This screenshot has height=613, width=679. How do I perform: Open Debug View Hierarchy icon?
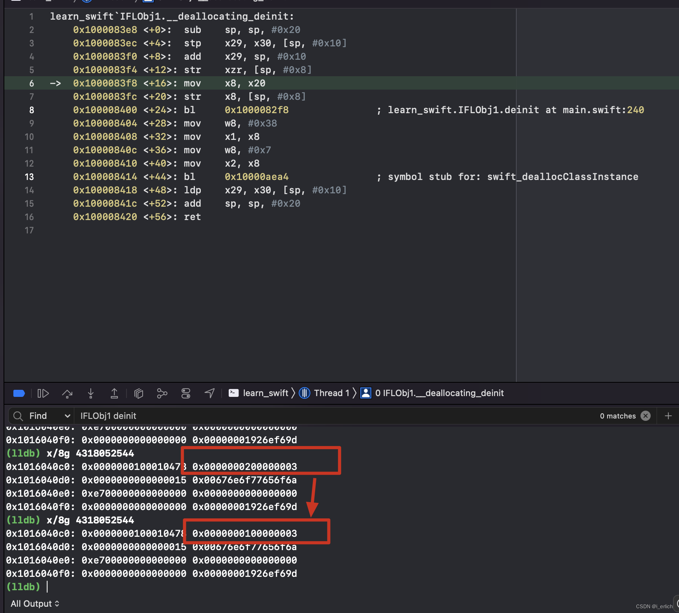coord(139,393)
